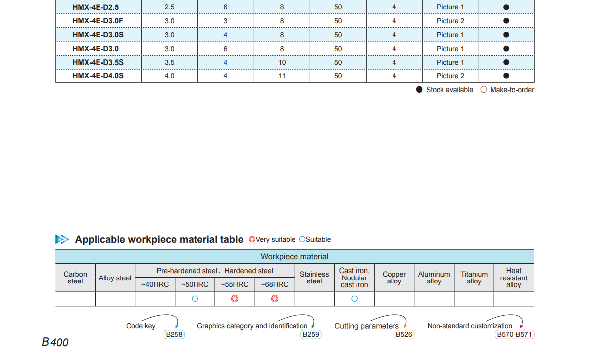Click the stock dot in HMX-4E-D3.0F row
The height and width of the screenshot is (353, 590).
(x=506, y=21)
